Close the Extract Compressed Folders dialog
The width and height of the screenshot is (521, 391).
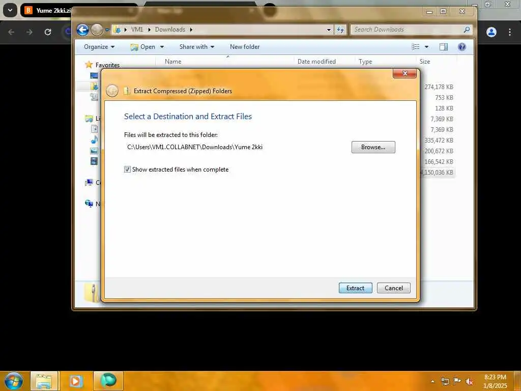coord(404,73)
